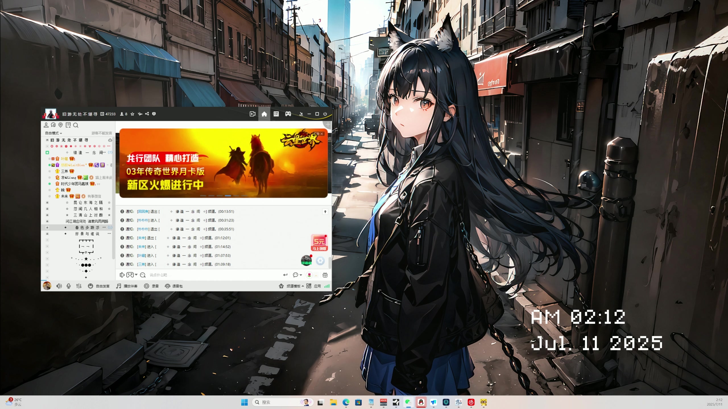Select user 三弟 in channel list
Image resolution: width=728 pixels, height=409 pixels.
tap(65, 171)
